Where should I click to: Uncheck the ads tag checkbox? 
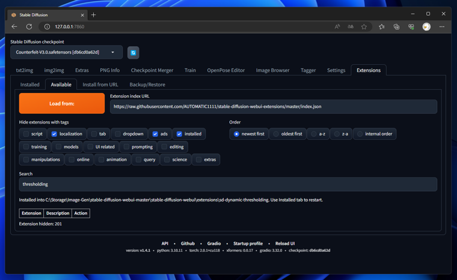tap(155, 134)
